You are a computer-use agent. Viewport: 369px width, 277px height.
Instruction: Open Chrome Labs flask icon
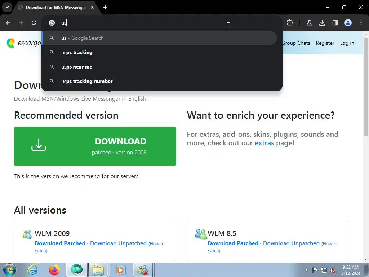pyautogui.click(x=309, y=23)
